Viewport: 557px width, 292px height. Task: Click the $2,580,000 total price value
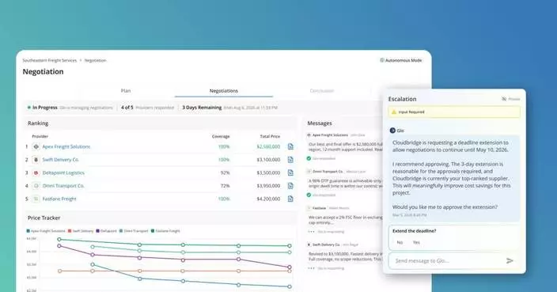point(268,146)
